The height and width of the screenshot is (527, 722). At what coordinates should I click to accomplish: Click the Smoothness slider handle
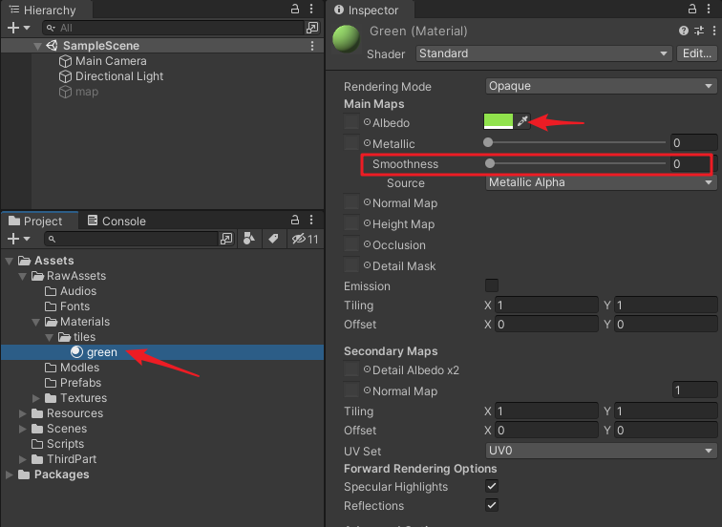pyautogui.click(x=490, y=163)
